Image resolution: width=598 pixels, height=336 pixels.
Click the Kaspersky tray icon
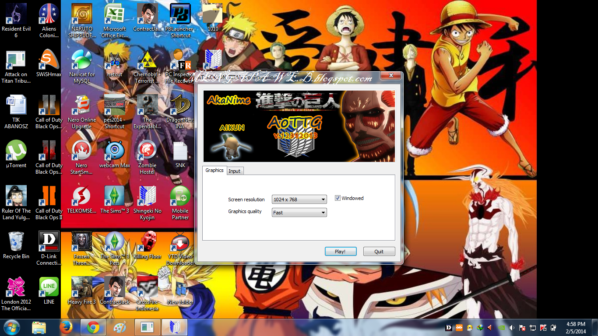point(543,328)
